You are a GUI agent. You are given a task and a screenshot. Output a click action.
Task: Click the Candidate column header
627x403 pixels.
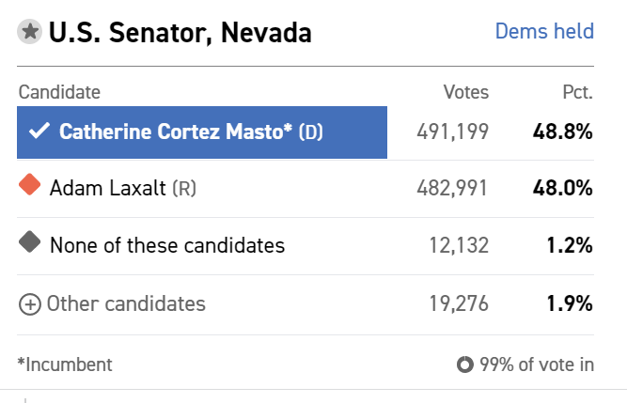[x=59, y=92]
